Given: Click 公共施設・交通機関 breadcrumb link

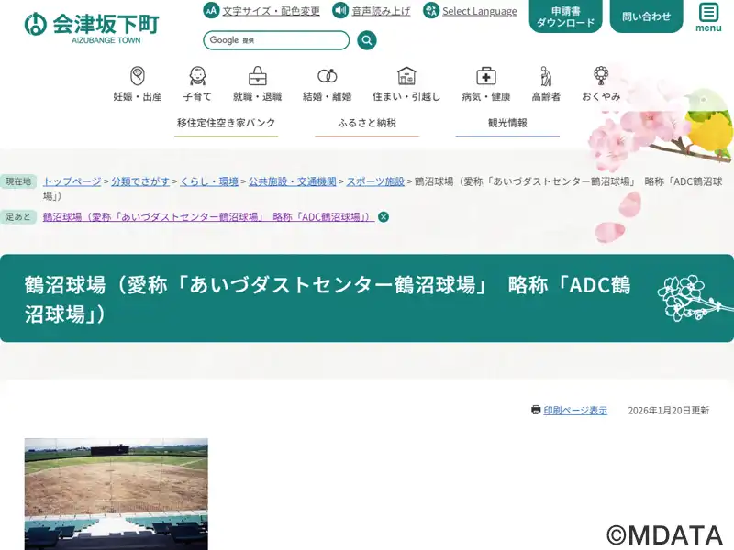Looking at the screenshot, I should click(x=292, y=181).
